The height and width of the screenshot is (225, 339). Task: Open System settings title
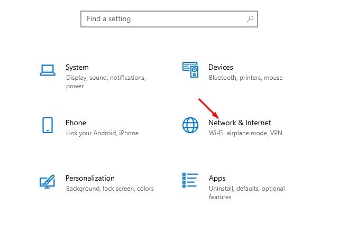(x=77, y=67)
